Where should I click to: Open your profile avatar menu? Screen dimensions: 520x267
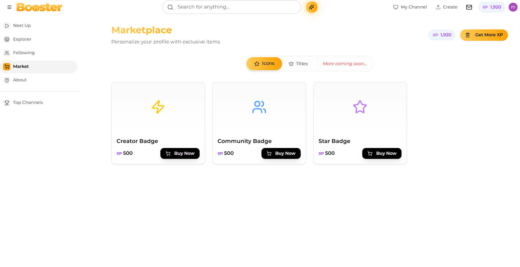[513, 7]
